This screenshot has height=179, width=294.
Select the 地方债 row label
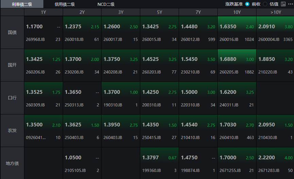point(12,163)
